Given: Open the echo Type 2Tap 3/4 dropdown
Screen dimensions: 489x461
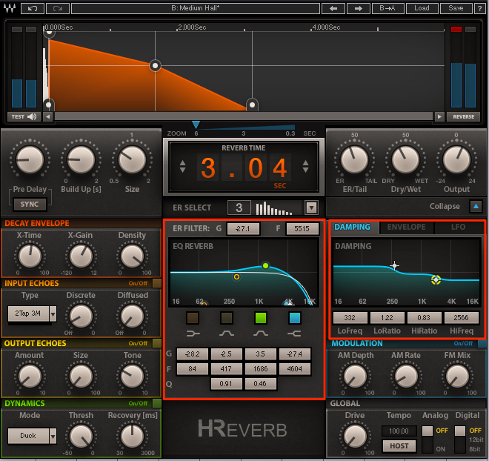Looking at the screenshot, I should (x=32, y=314).
